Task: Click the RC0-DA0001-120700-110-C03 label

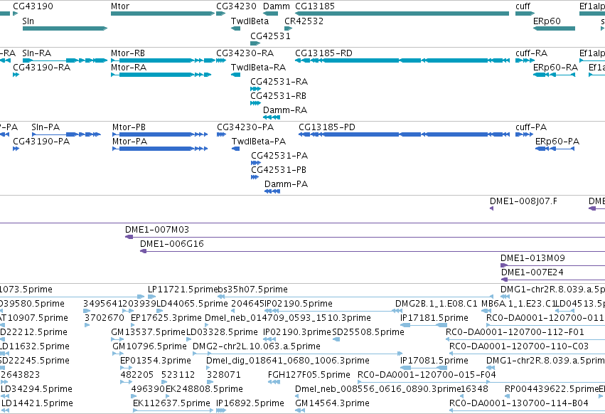Action: point(519,346)
